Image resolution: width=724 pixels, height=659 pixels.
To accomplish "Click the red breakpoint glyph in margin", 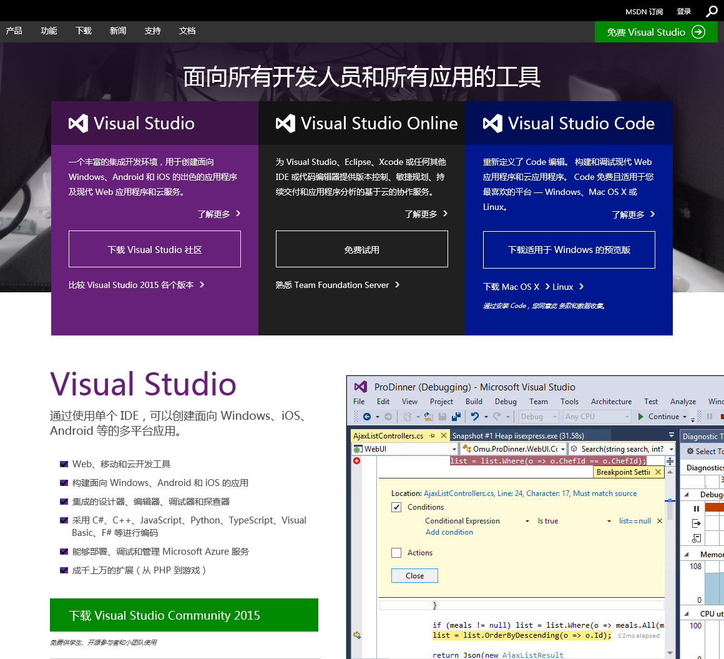I will (x=357, y=461).
